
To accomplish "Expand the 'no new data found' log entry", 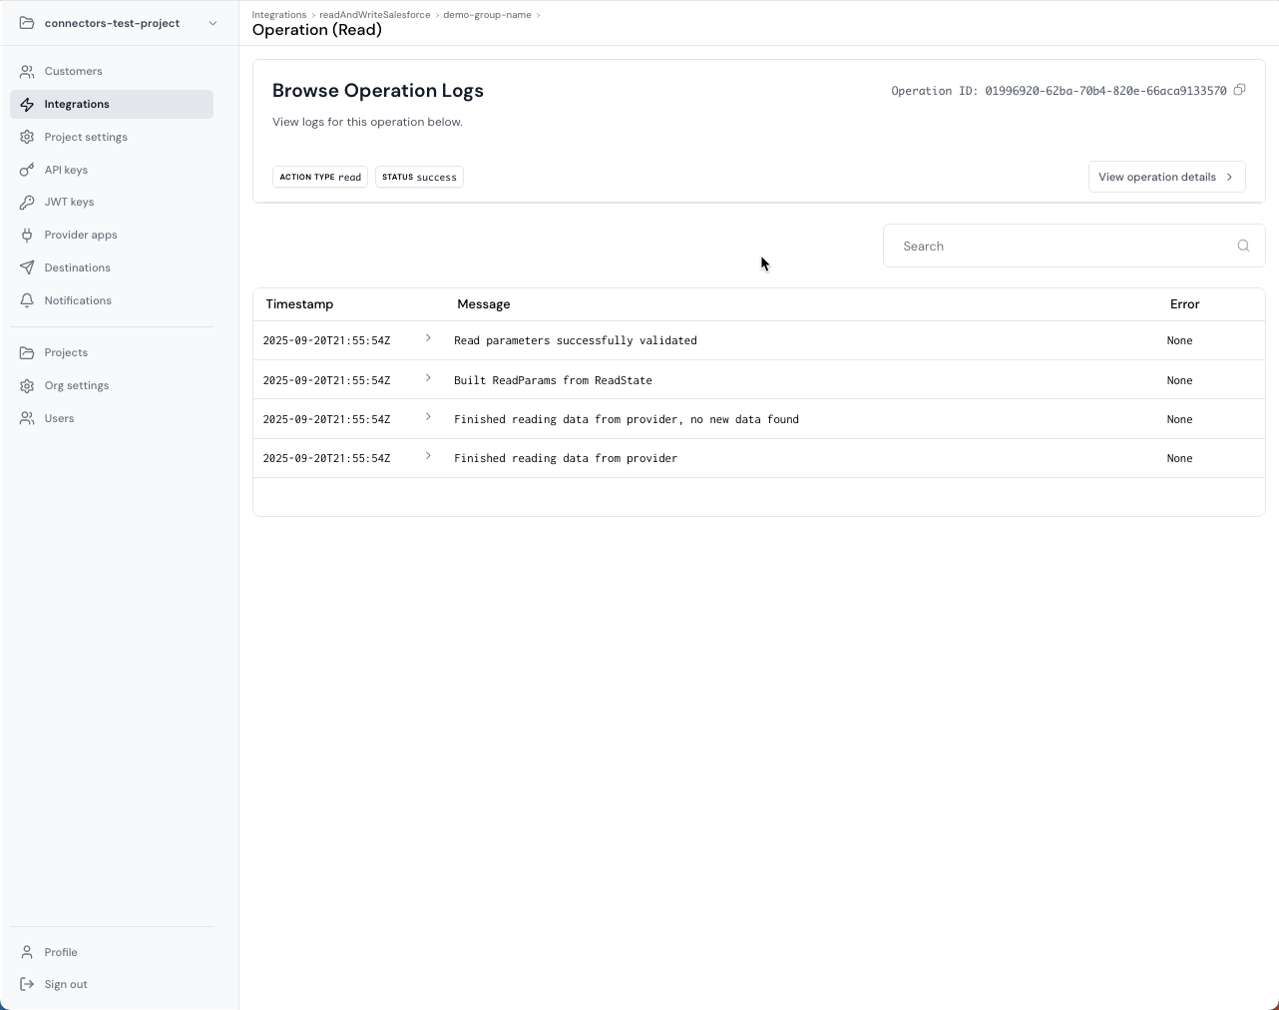I will coord(428,417).
